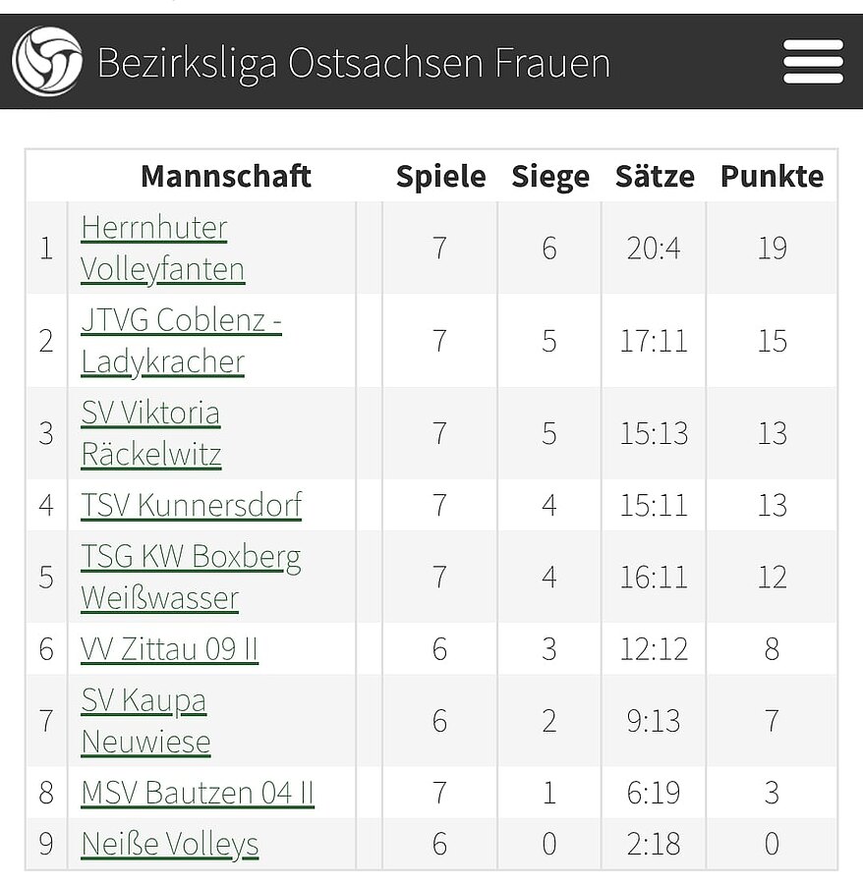Click the Punkte column header
This screenshot has width=863, height=884.
click(x=772, y=176)
